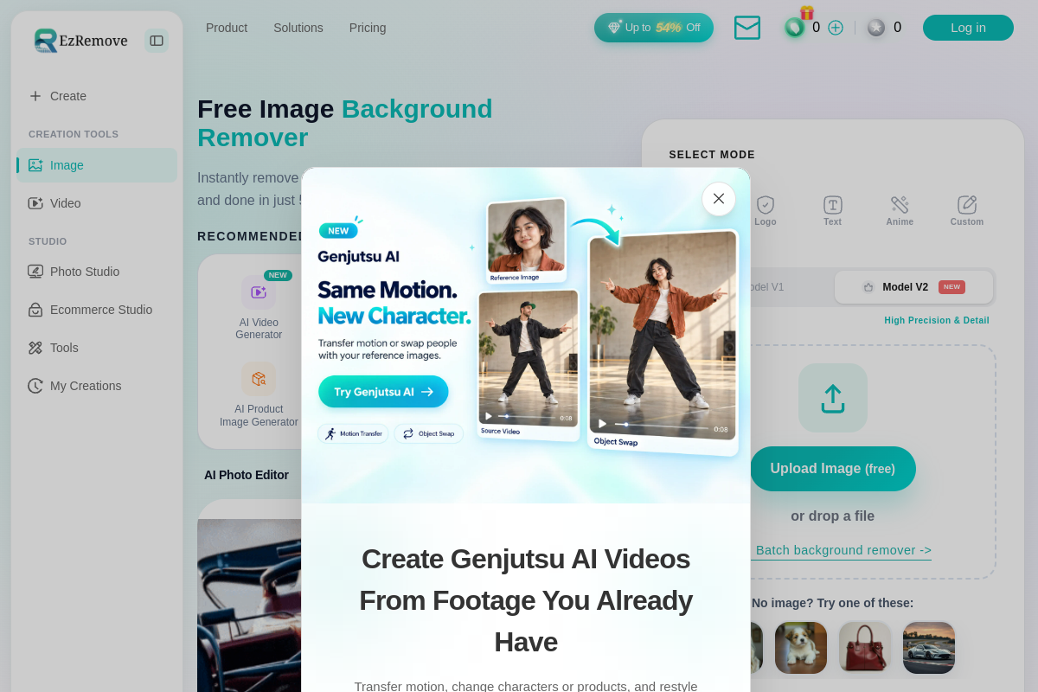Viewport: 1038px width, 692px height.
Task: Go to the Pricing page
Action: [368, 28]
